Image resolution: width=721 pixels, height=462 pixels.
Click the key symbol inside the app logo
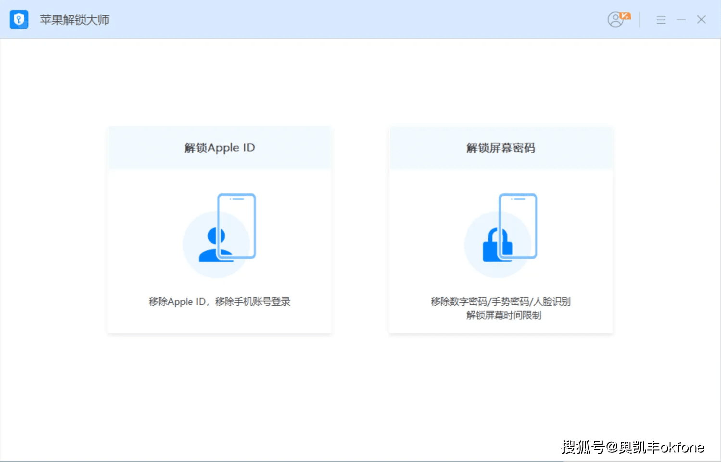pyautogui.click(x=19, y=20)
